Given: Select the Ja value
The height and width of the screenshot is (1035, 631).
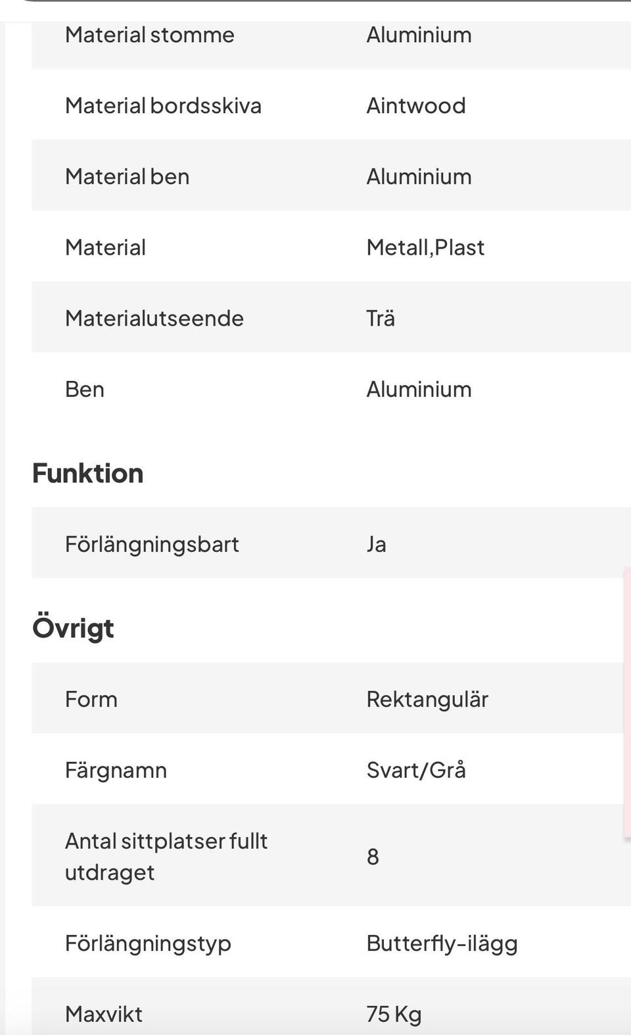Looking at the screenshot, I should click(x=376, y=545).
